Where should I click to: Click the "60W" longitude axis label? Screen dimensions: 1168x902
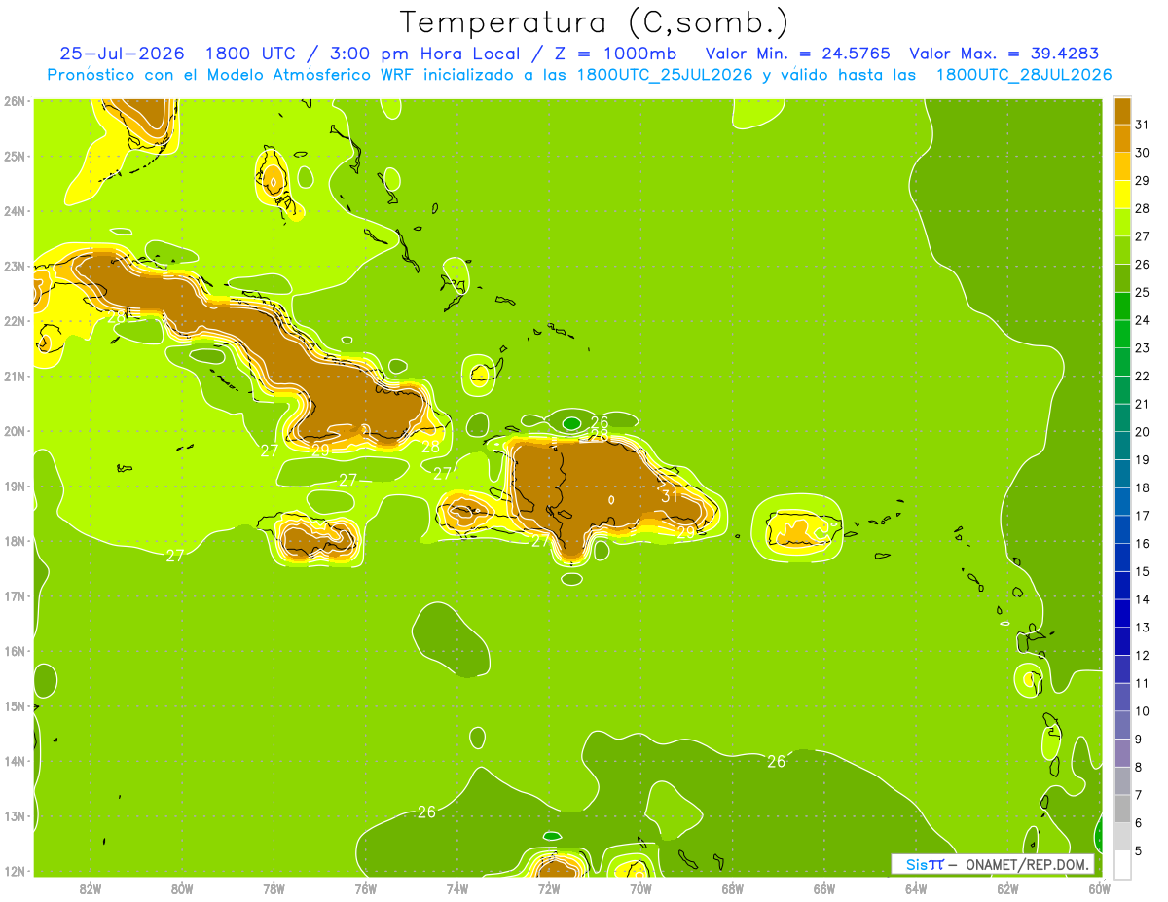click(x=1099, y=888)
